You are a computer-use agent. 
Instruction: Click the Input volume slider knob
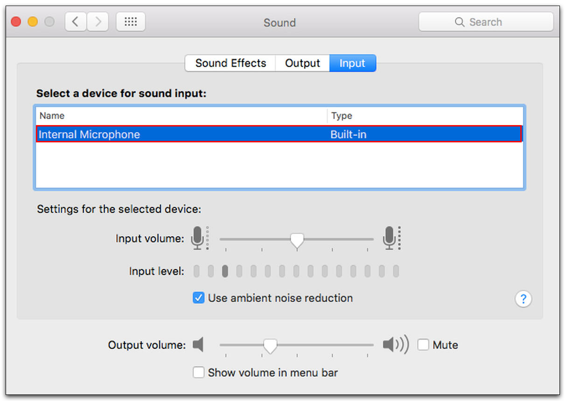tap(297, 240)
